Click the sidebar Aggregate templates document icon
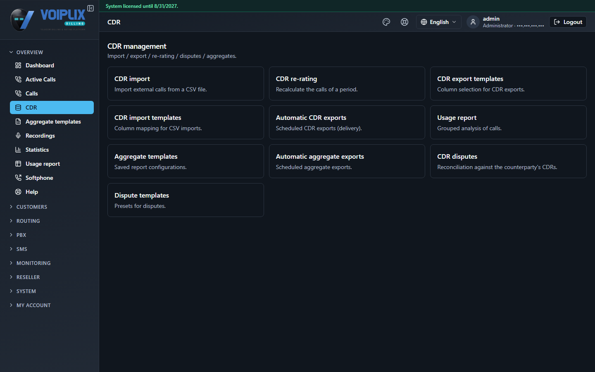The image size is (595, 372). tap(18, 122)
